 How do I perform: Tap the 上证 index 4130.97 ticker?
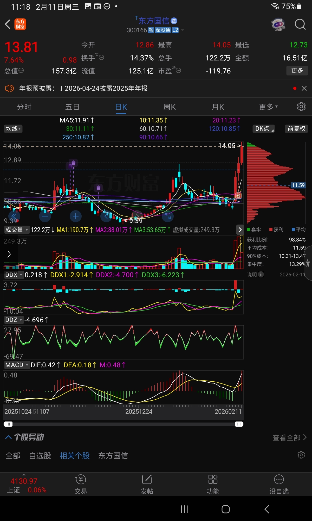(x=26, y=485)
